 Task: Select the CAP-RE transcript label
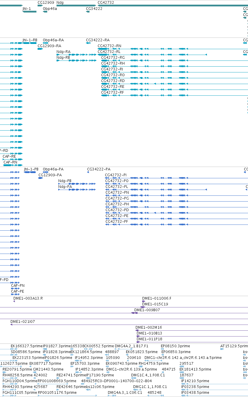click(x=9, y=156)
